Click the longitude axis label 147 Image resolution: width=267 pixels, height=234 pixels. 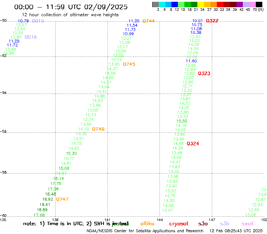pyautogui.click(x=212, y=220)
